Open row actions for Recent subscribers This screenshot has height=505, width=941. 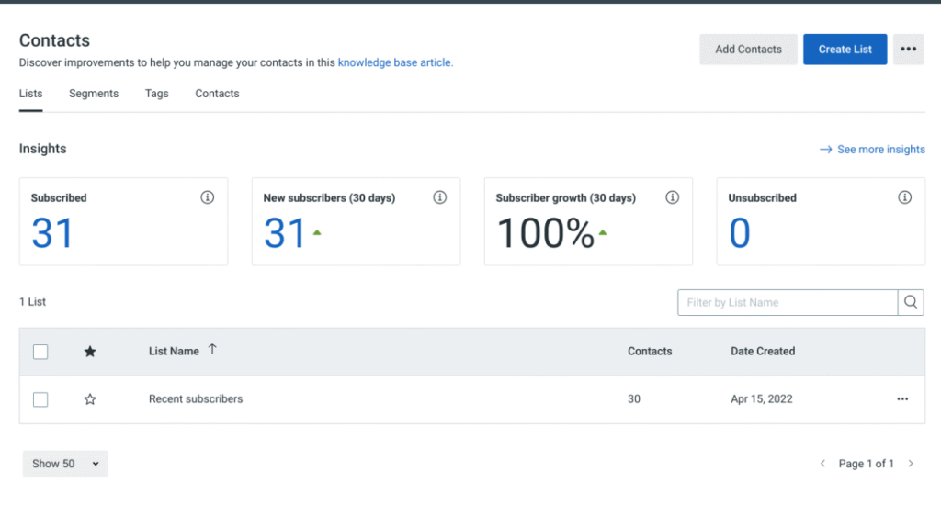click(x=902, y=399)
